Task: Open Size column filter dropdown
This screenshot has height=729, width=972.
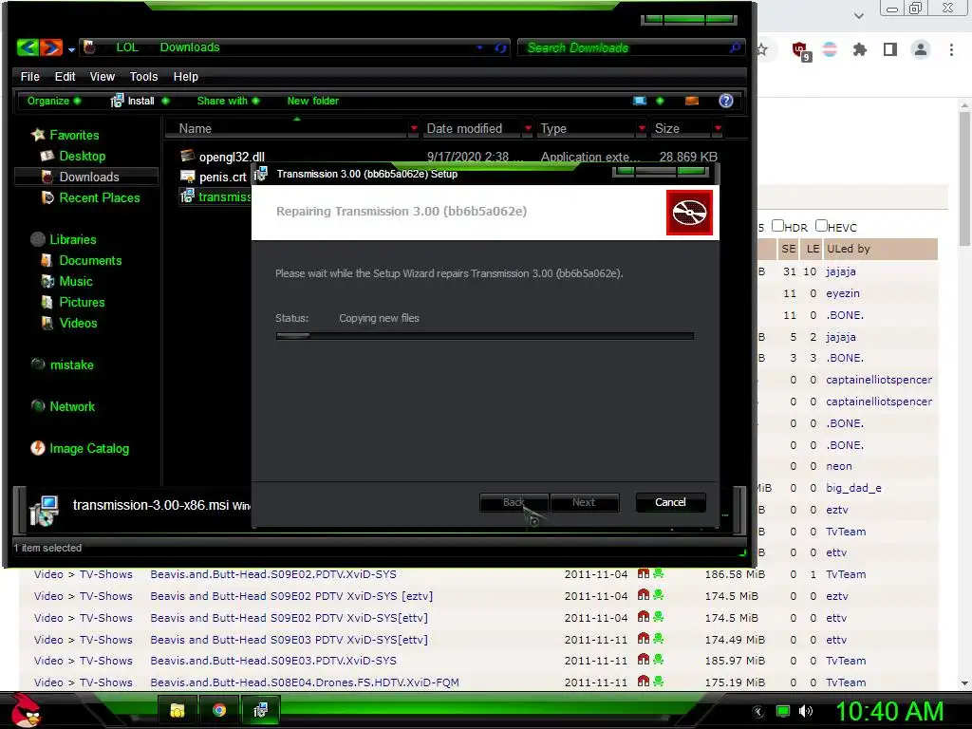Action: pos(718,128)
